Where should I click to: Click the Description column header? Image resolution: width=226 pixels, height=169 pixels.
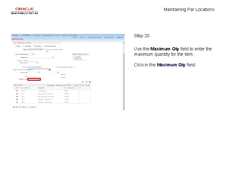[41, 88]
